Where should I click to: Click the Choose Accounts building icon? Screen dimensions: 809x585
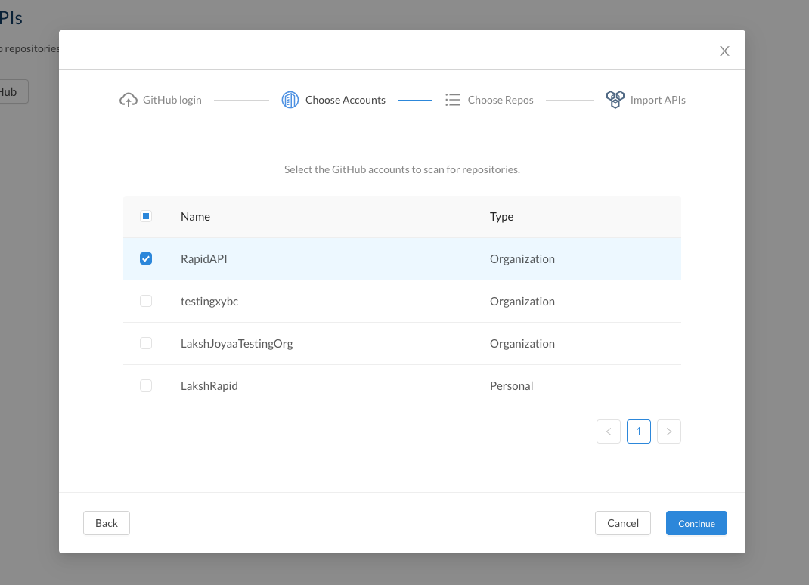(290, 100)
